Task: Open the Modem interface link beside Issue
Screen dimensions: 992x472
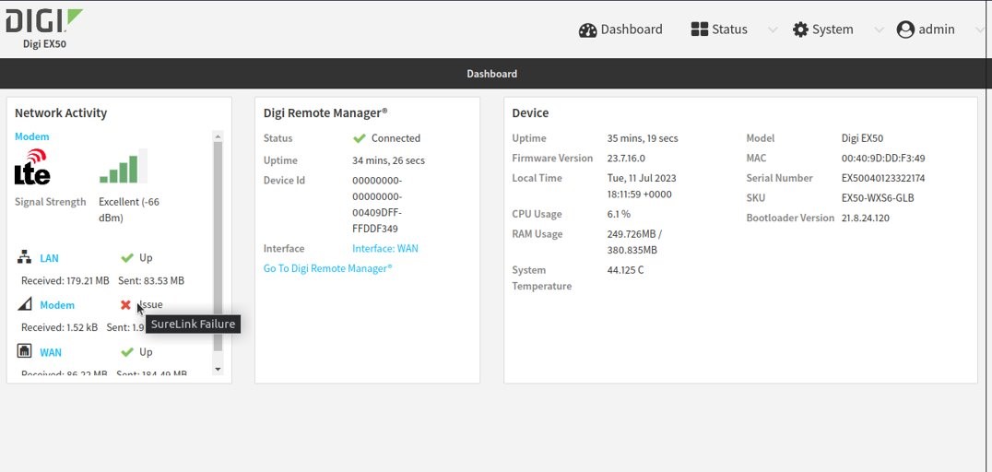Action: [57, 305]
